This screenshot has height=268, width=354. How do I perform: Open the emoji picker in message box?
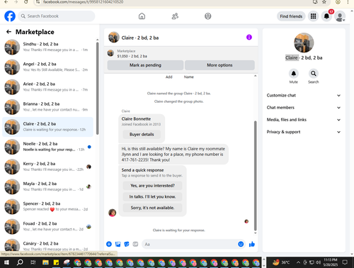click(241, 244)
